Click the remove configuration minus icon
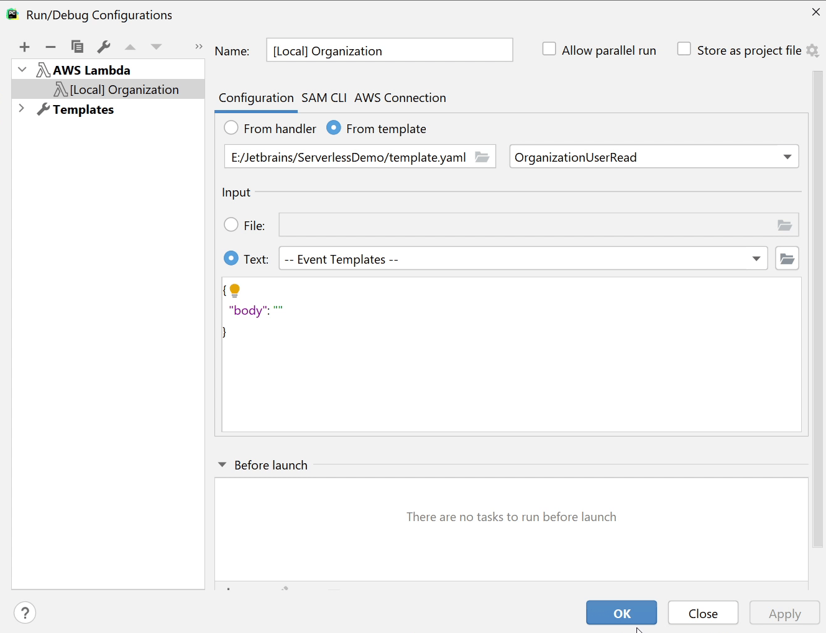This screenshot has width=826, height=633. point(50,47)
